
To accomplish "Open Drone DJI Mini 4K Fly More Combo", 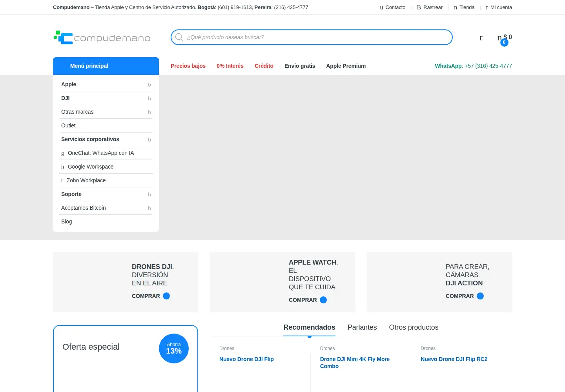I will pyautogui.click(x=355, y=363).
